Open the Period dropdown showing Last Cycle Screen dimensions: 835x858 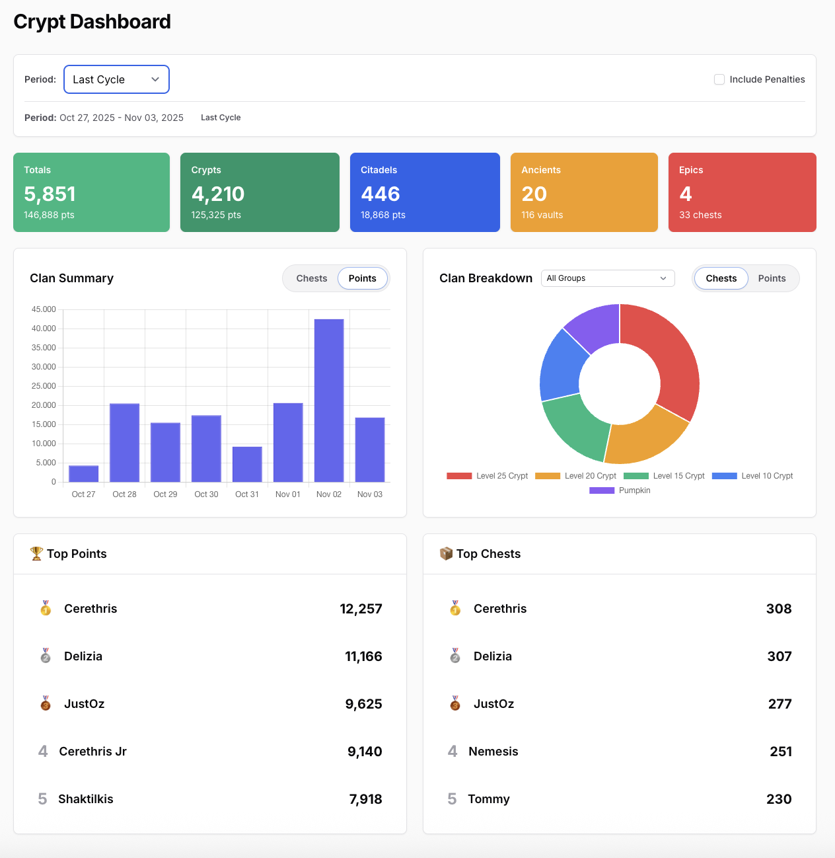116,79
